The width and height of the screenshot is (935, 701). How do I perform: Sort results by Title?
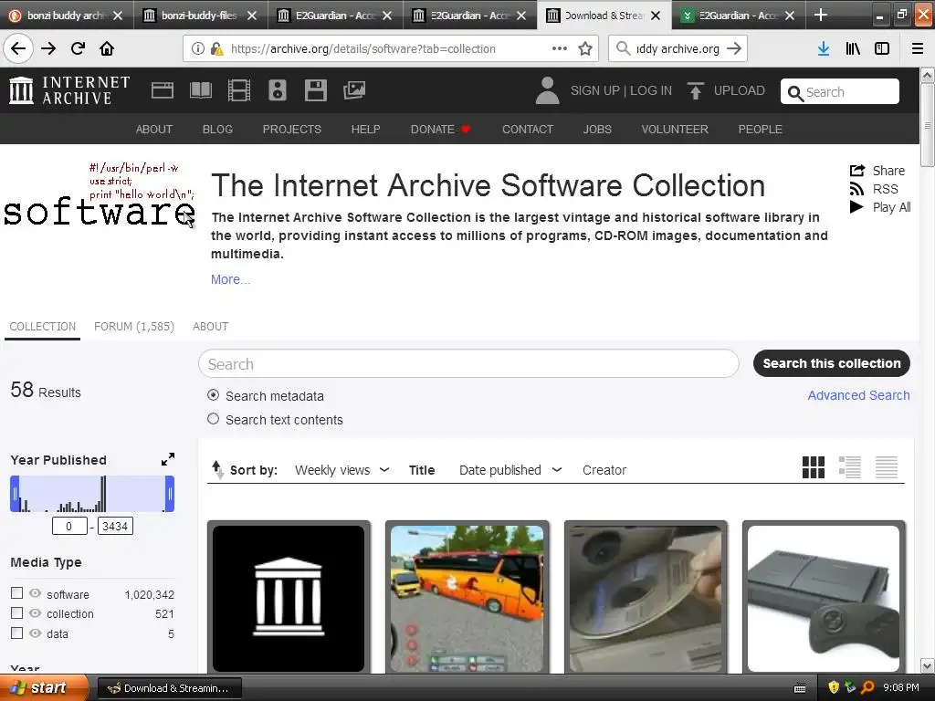point(422,470)
